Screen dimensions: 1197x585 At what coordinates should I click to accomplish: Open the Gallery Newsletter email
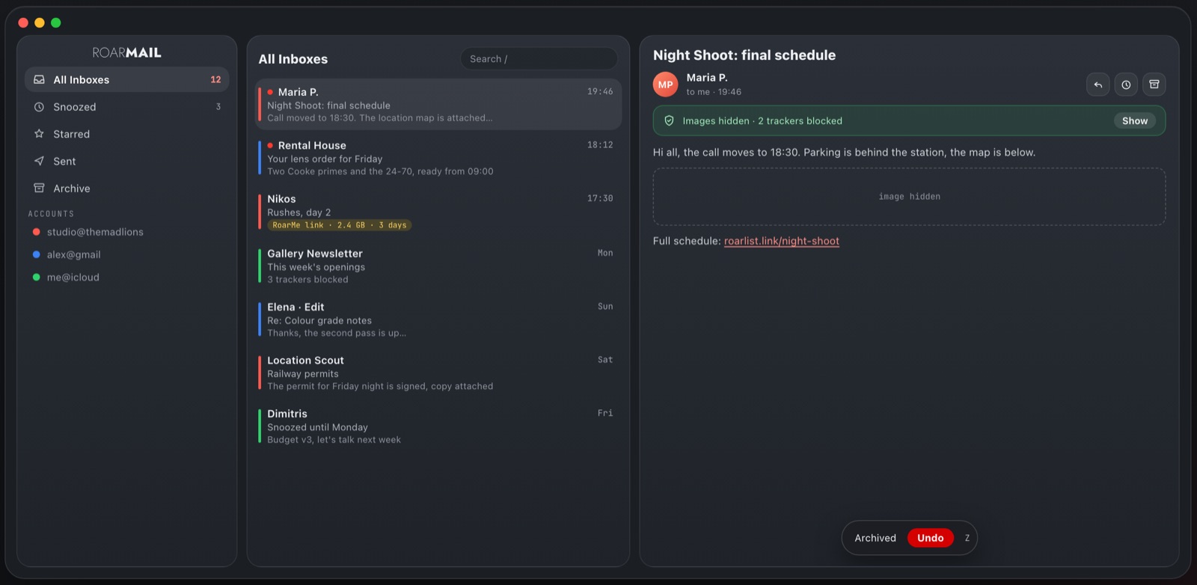438,266
